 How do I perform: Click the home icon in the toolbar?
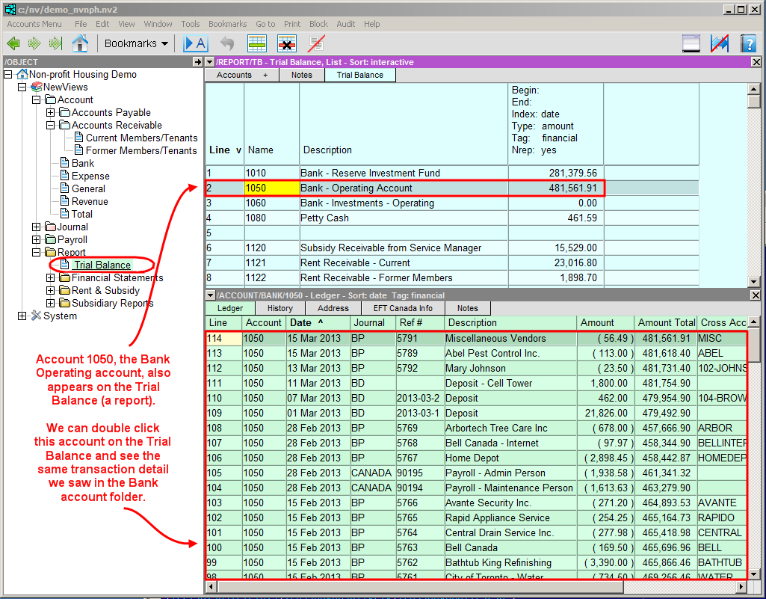tap(80, 43)
